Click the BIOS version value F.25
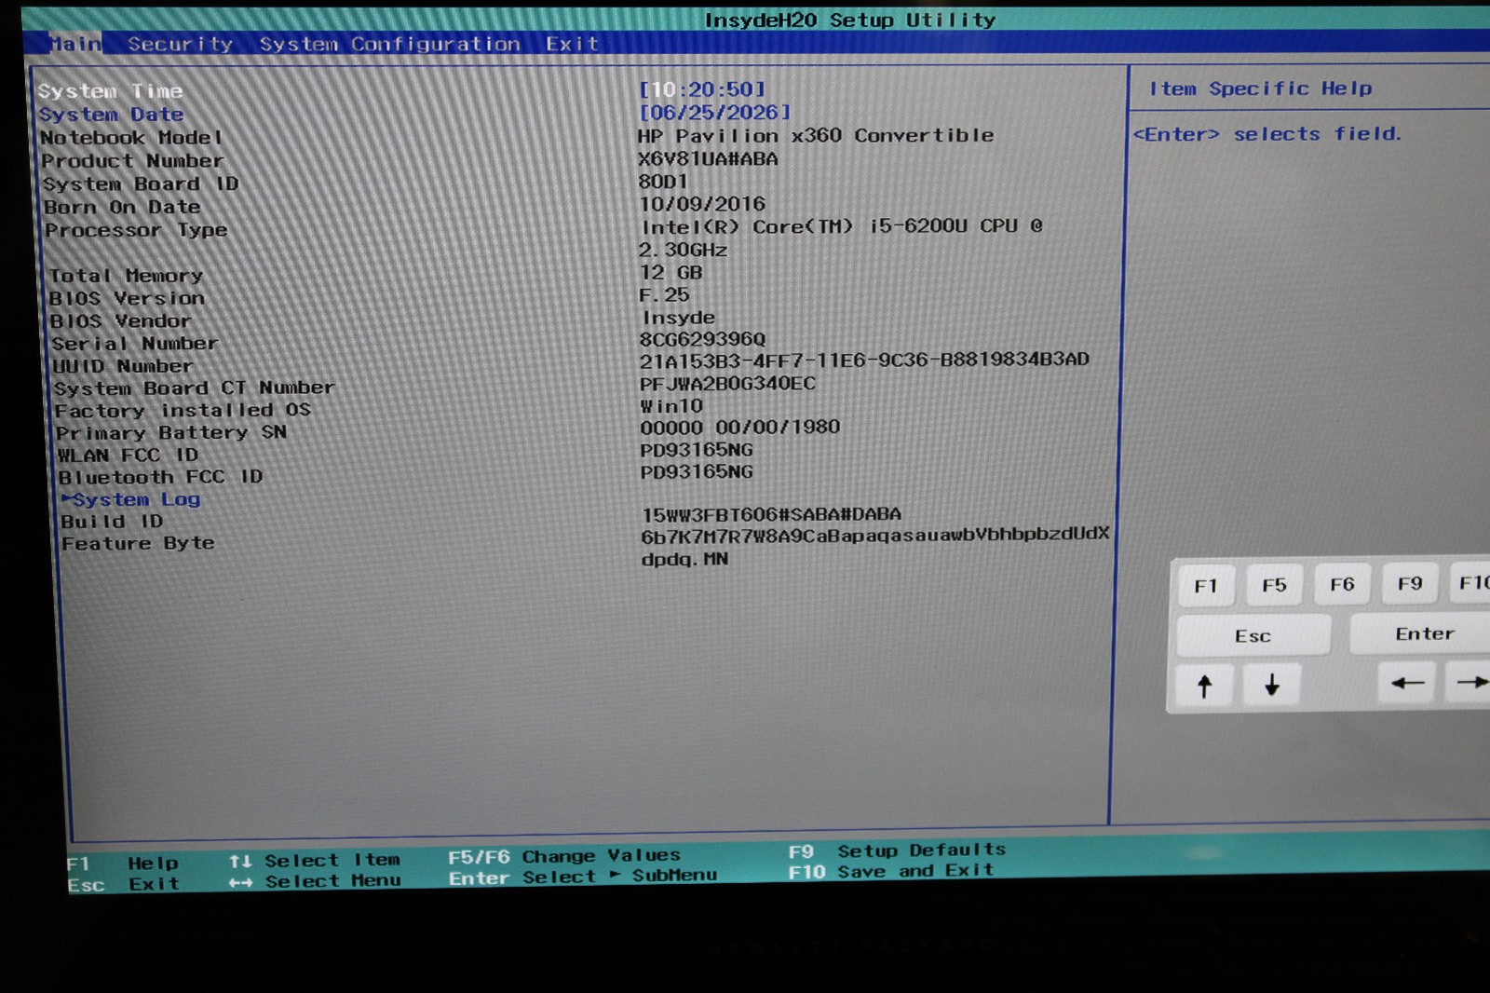This screenshot has height=993, width=1490. coord(664,295)
